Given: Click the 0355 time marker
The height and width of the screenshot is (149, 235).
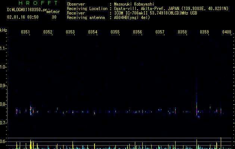Looking at the screenshot, I should [115, 32].
